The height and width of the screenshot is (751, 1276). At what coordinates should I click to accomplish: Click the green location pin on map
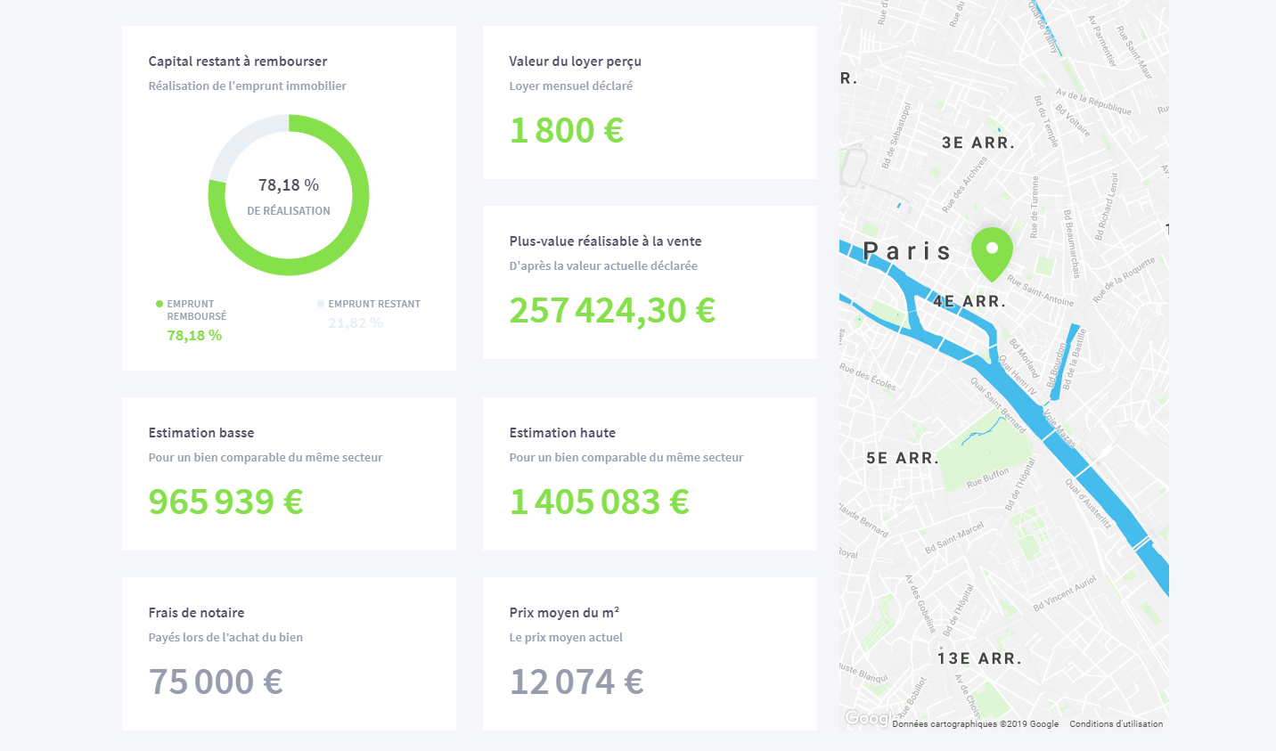click(x=992, y=253)
